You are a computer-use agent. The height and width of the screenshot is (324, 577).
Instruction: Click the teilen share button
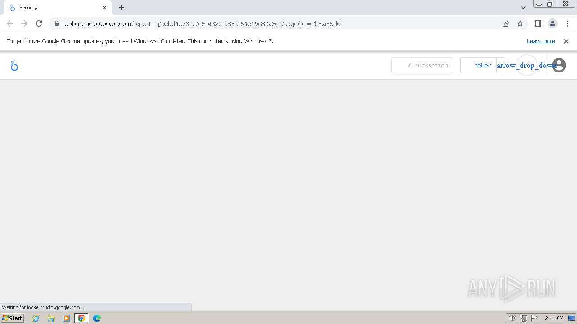point(478,65)
